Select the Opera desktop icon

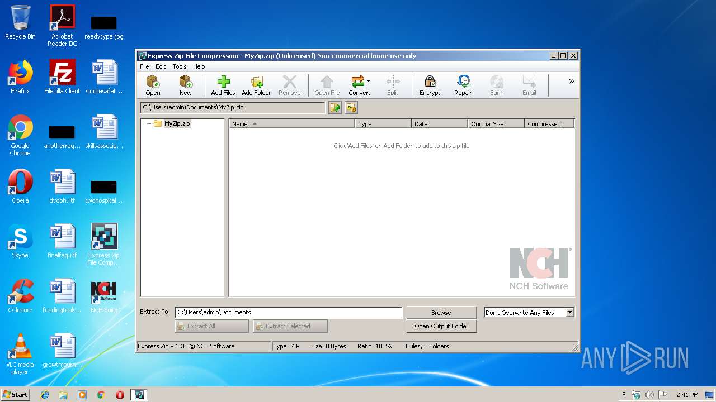tap(20, 186)
